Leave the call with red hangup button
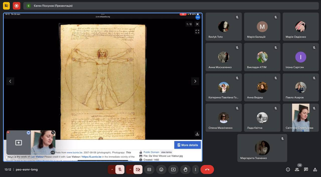Screen dimensions: 321x177 pyautogui.click(x=207, y=169)
